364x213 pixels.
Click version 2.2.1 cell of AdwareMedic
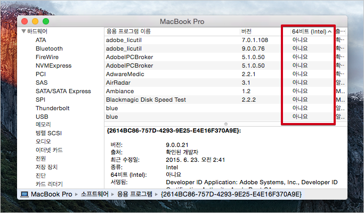(x=248, y=74)
